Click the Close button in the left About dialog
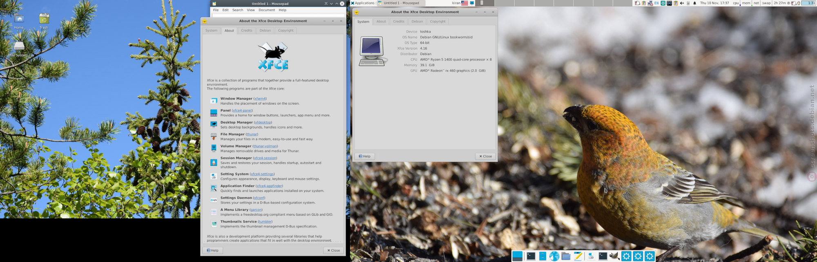 [x=333, y=250]
